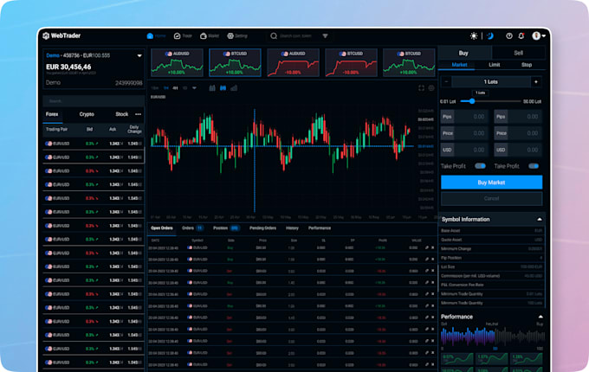Open the Trade navigation item

tap(183, 36)
